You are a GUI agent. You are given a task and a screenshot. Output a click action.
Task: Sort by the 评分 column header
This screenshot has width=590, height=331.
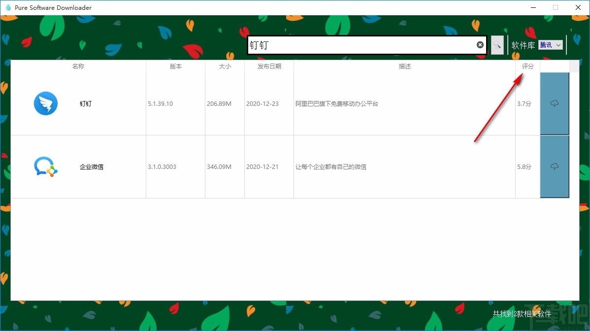point(527,66)
